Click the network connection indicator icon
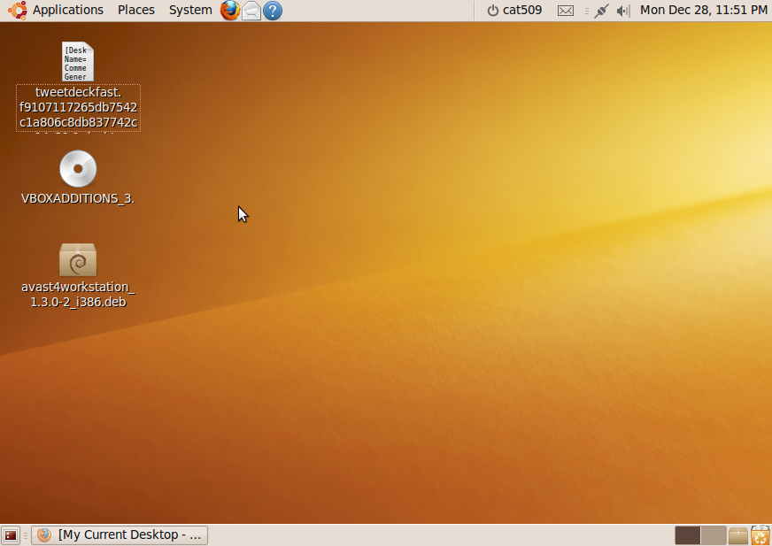The height and width of the screenshot is (546, 772). pos(602,11)
